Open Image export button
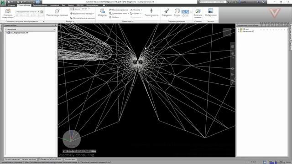 [211, 12]
